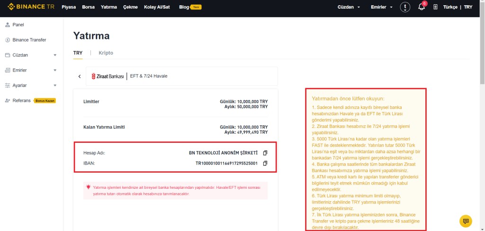Select the text BN TEKNOLOJİ ANONİM ŞİRKETİ
This screenshot has height=231, width=485.
[223, 153]
